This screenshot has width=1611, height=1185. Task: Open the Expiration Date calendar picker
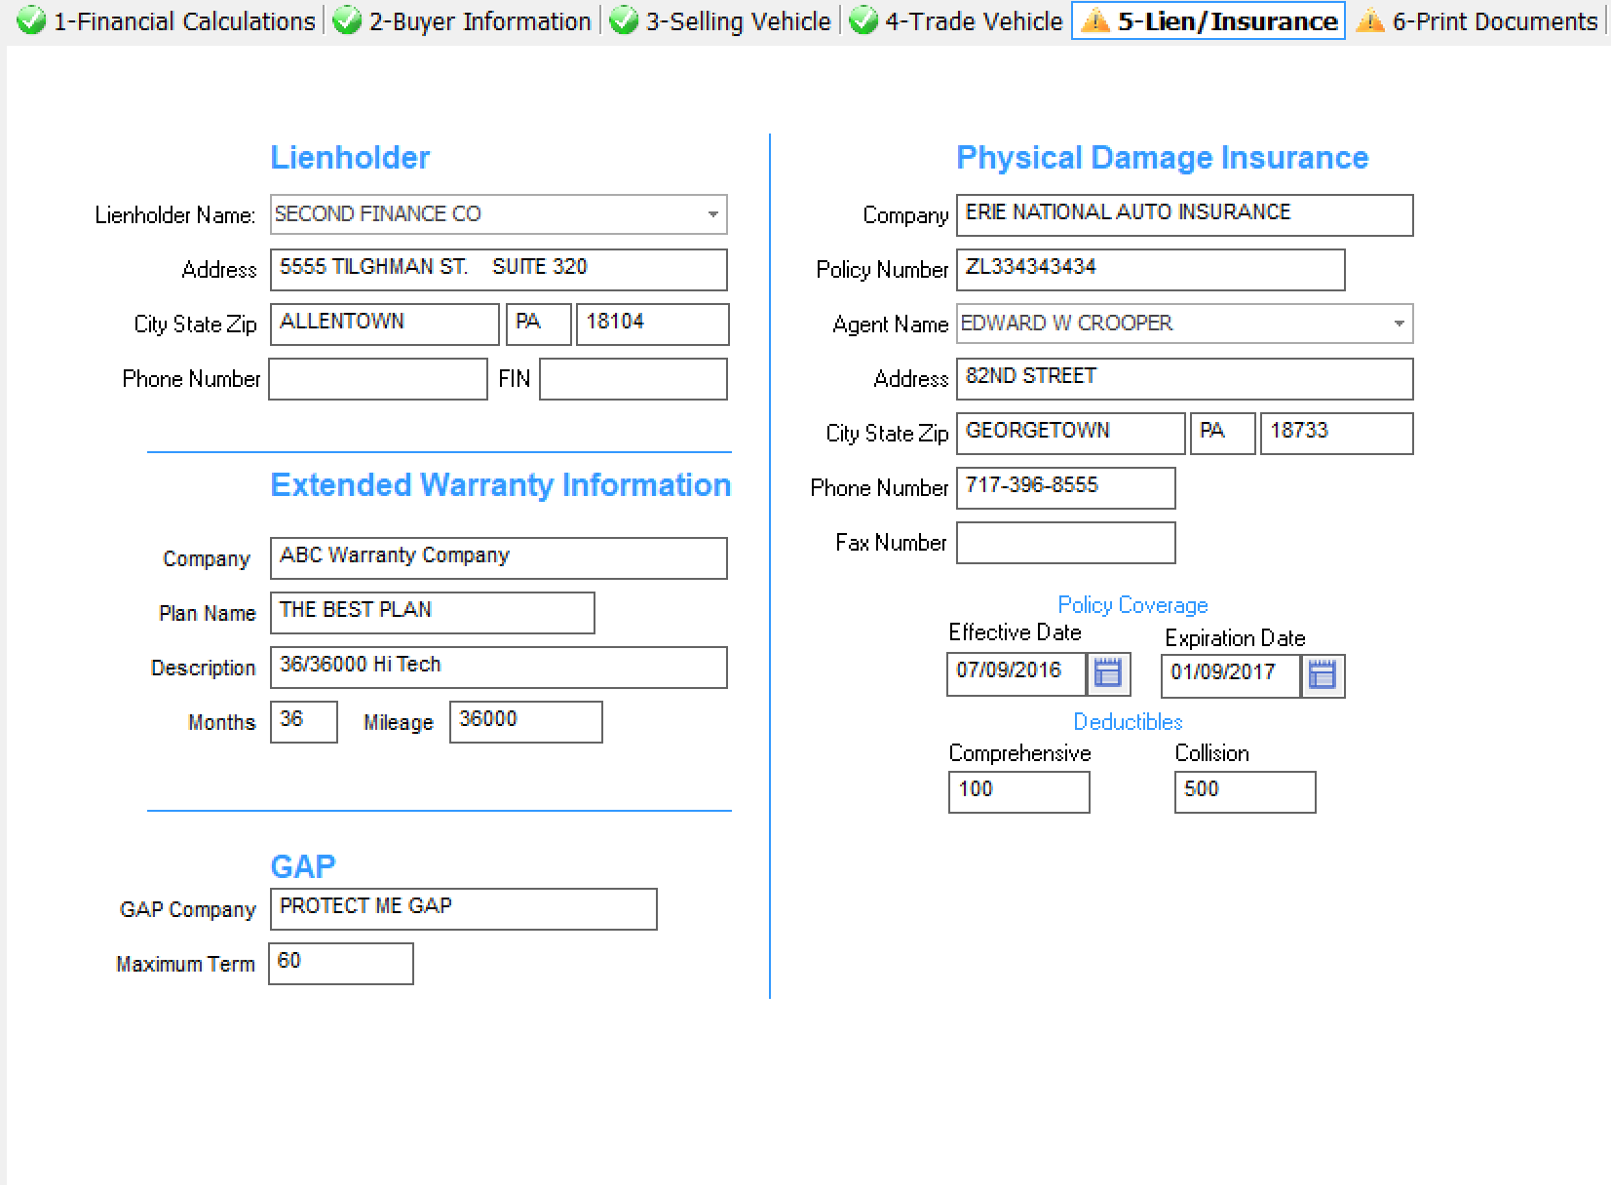[x=1323, y=676]
